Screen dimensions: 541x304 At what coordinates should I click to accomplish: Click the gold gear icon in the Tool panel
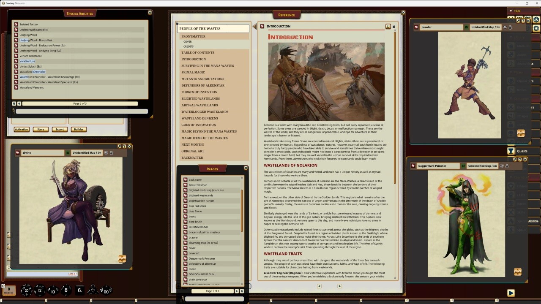(536, 28)
